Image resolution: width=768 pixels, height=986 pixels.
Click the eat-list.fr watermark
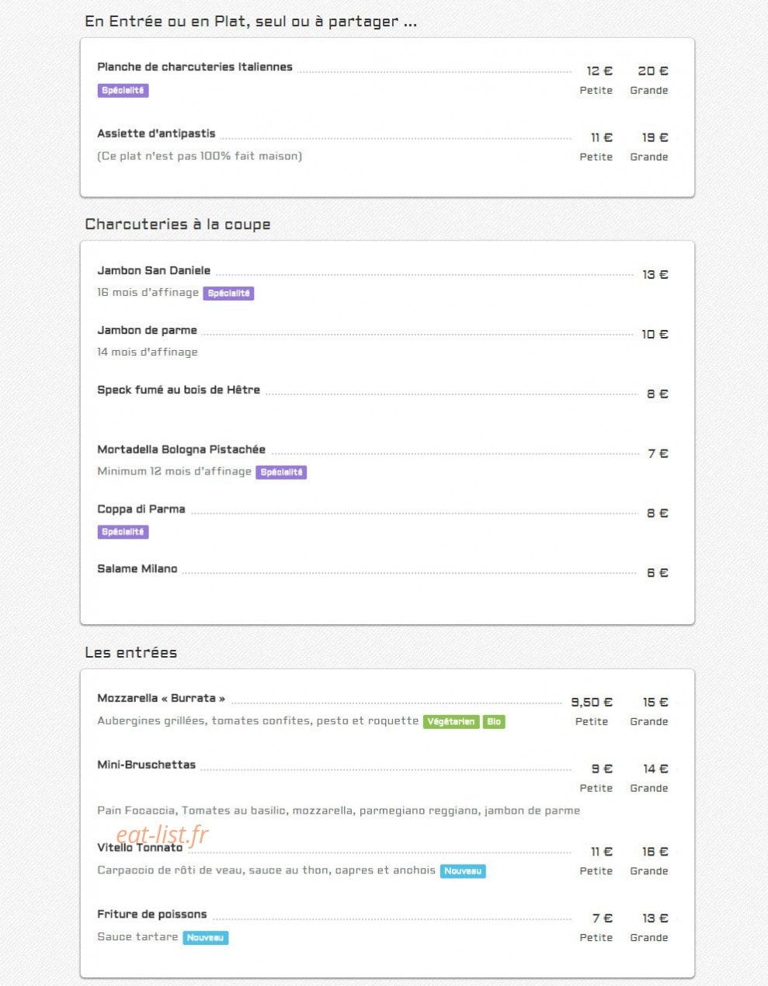coord(162,835)
